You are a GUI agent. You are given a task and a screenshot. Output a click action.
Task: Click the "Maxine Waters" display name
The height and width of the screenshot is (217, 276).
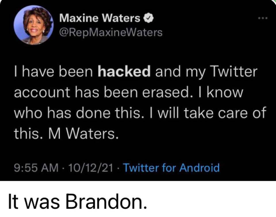100,19
